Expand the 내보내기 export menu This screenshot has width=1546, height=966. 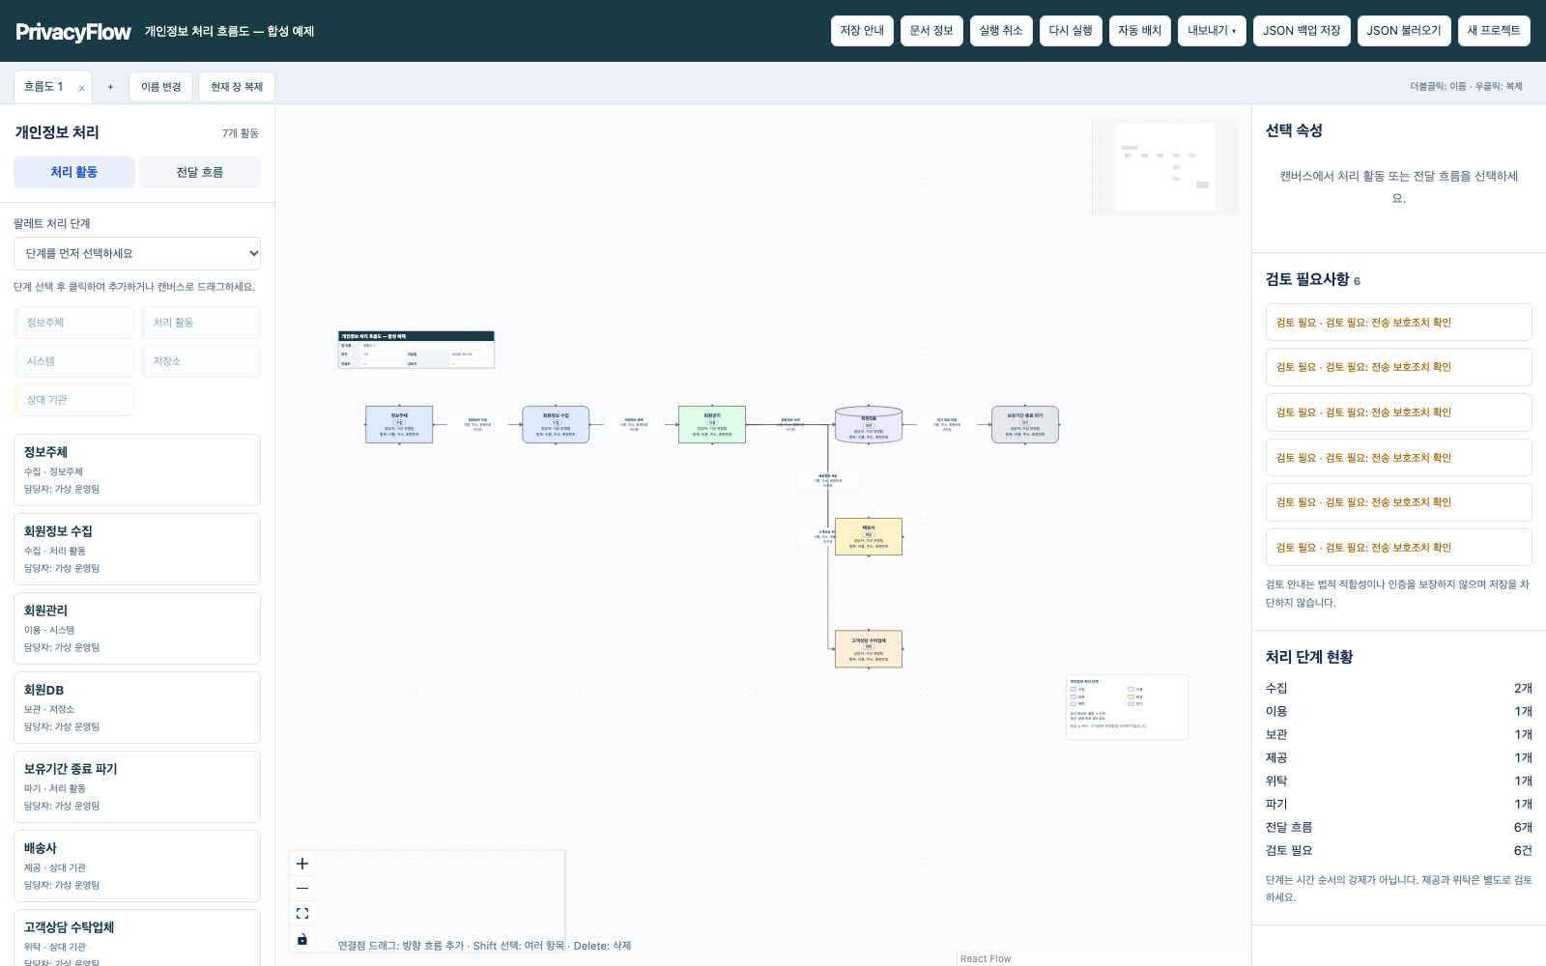click(x=1212, y=31)
